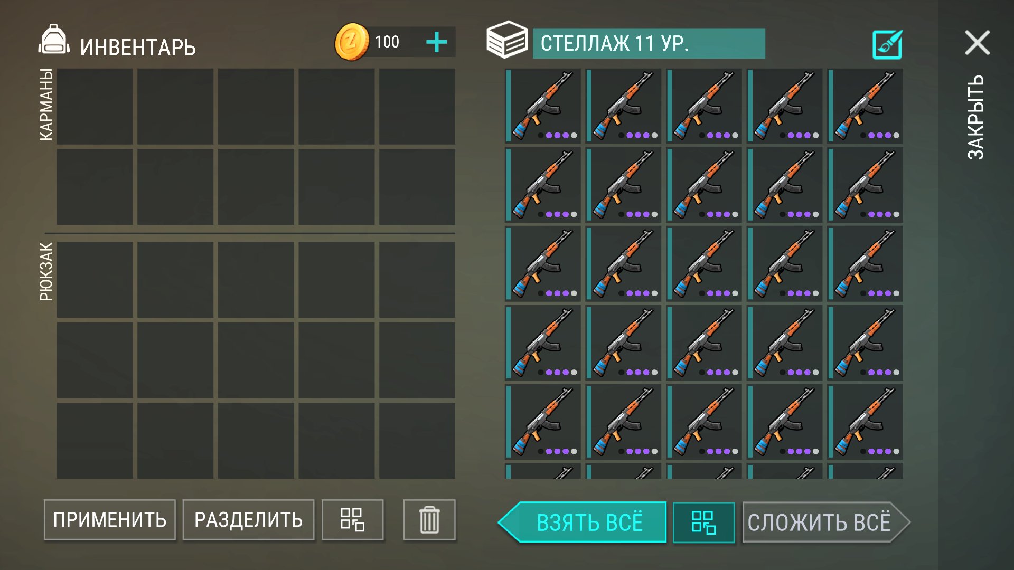The width and height of the screenshot is (1014, 570).
Task: Click the storage rack box icon
Action: [507, 40]
